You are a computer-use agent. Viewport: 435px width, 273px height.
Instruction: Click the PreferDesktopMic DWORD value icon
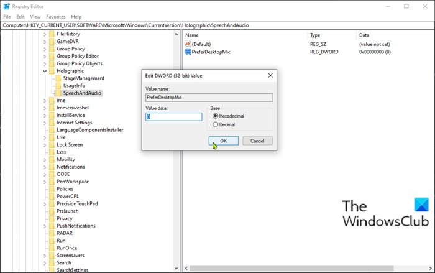188,52
